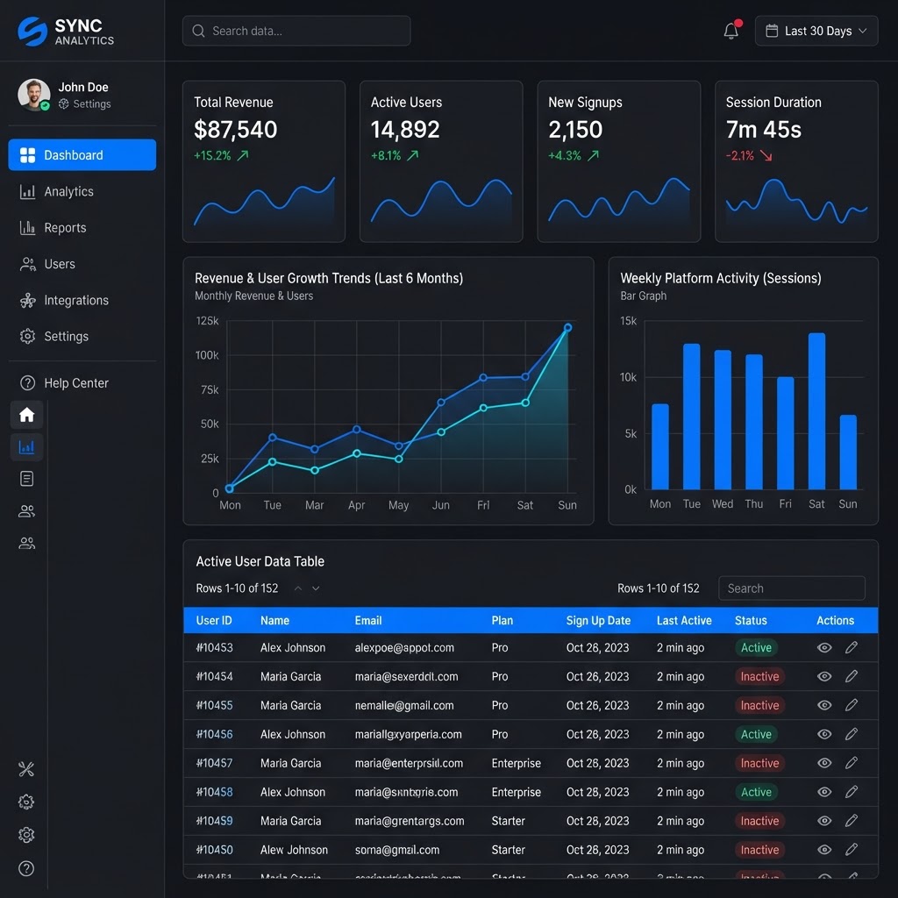The width and height of the screenshot is (898, 898).
Task: Open the Settings link under John Doe
Action: [x=85, y=103]
